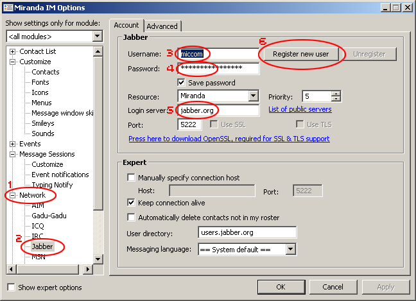The width and height of the screenshot is (416, 301).
Task: Select Contacts under Customize
Action: click(x=46, y=72)
